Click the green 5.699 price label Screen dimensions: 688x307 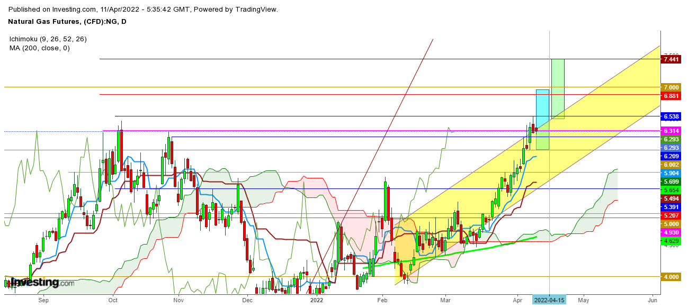point(671,182)
